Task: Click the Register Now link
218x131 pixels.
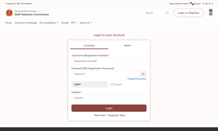Action: click(x=117, y=115)
